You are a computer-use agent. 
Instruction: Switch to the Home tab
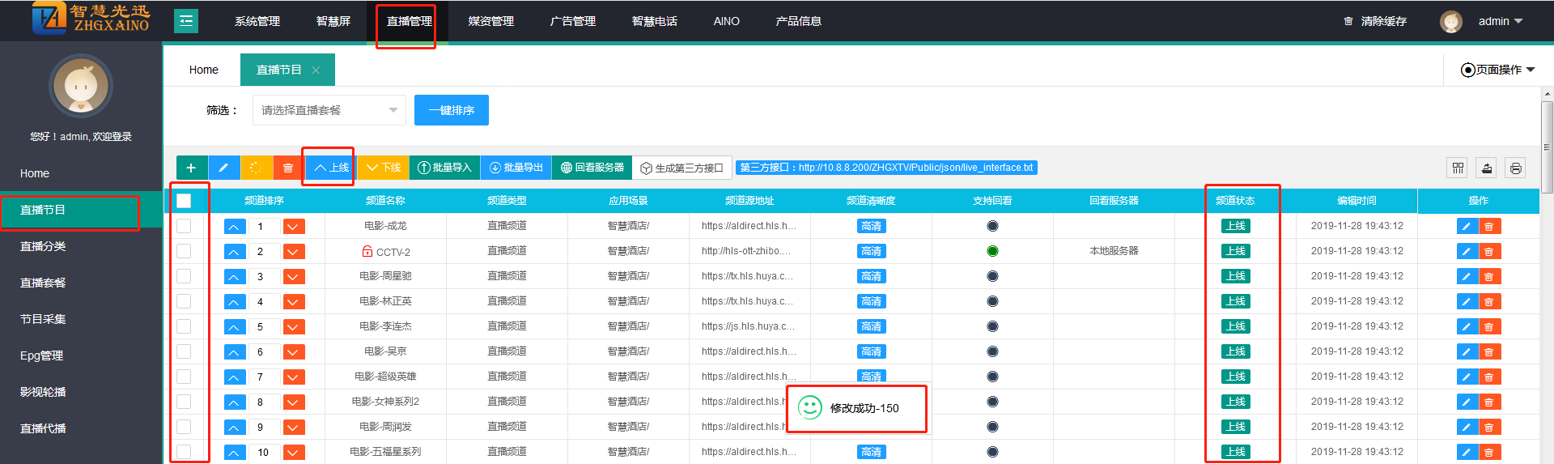pyautogui.click(x=203, y=70)
